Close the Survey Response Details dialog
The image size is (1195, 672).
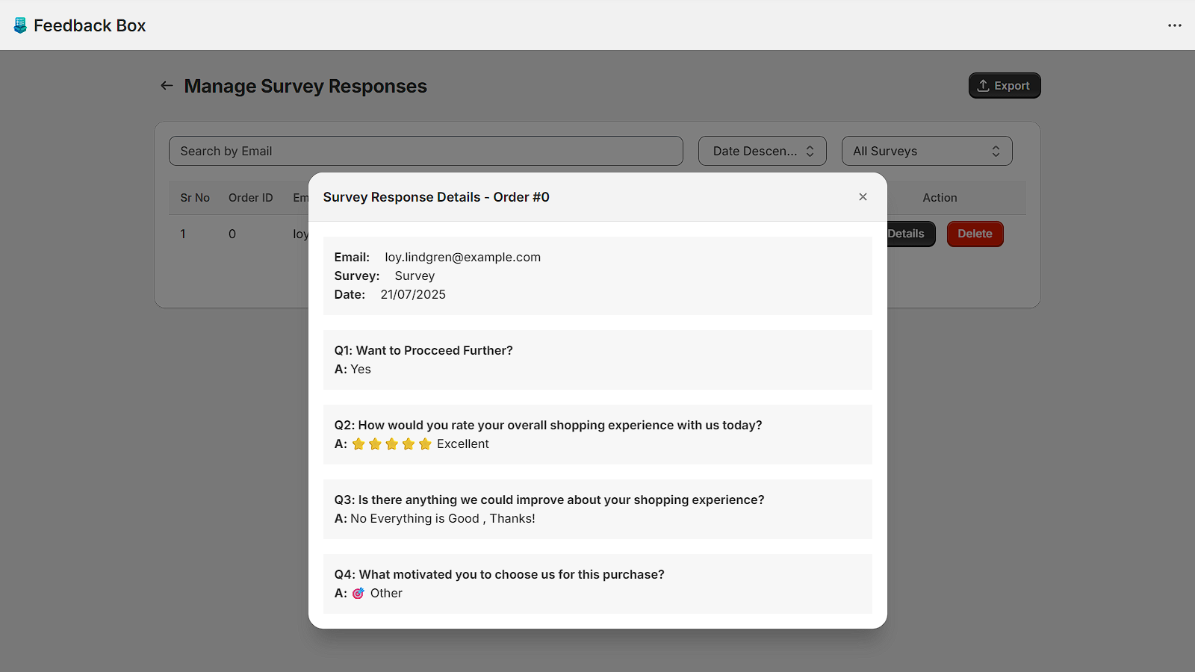863,197
